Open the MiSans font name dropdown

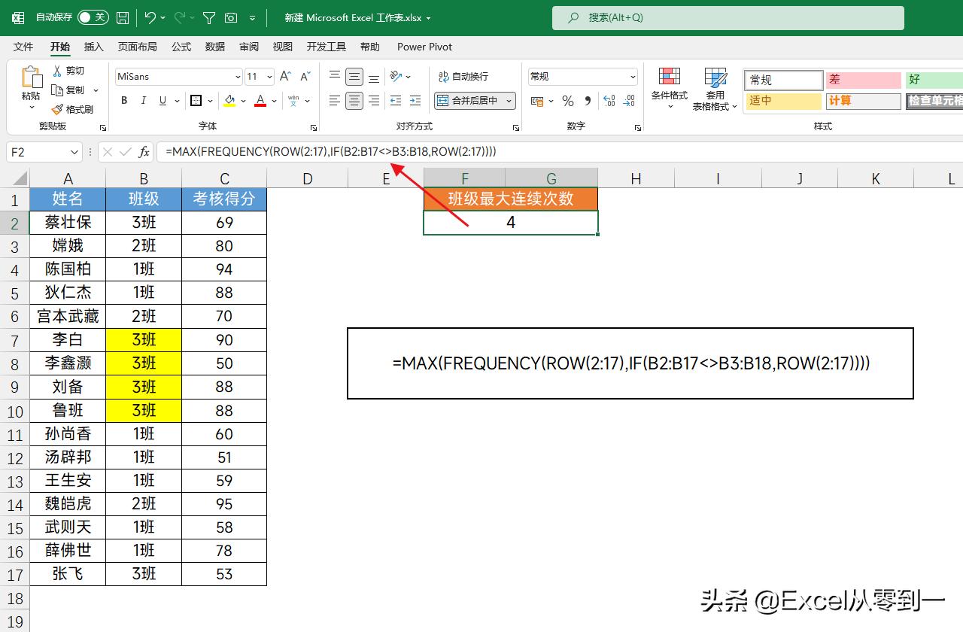(238, 76)
